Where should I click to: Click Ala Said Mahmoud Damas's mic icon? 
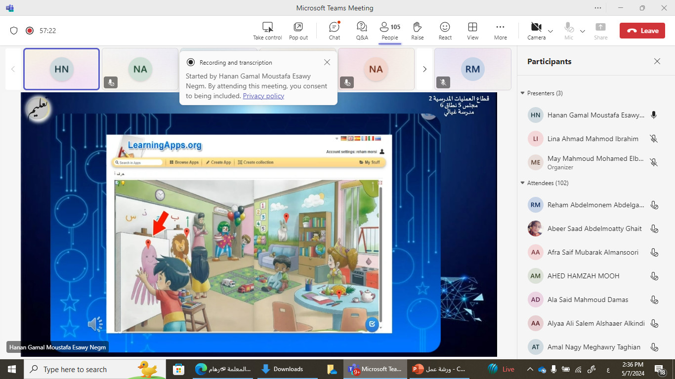coord(654,300)
